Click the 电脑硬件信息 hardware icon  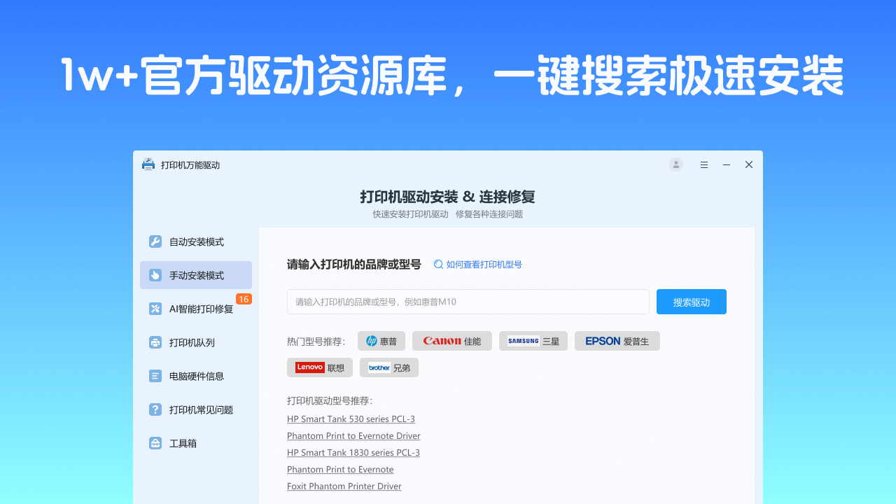point(155,376)
